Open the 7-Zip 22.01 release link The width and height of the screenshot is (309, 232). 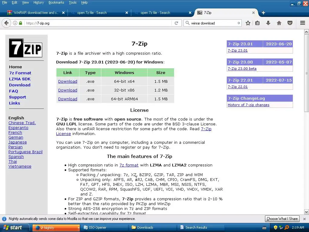click(x=238, y=87)
